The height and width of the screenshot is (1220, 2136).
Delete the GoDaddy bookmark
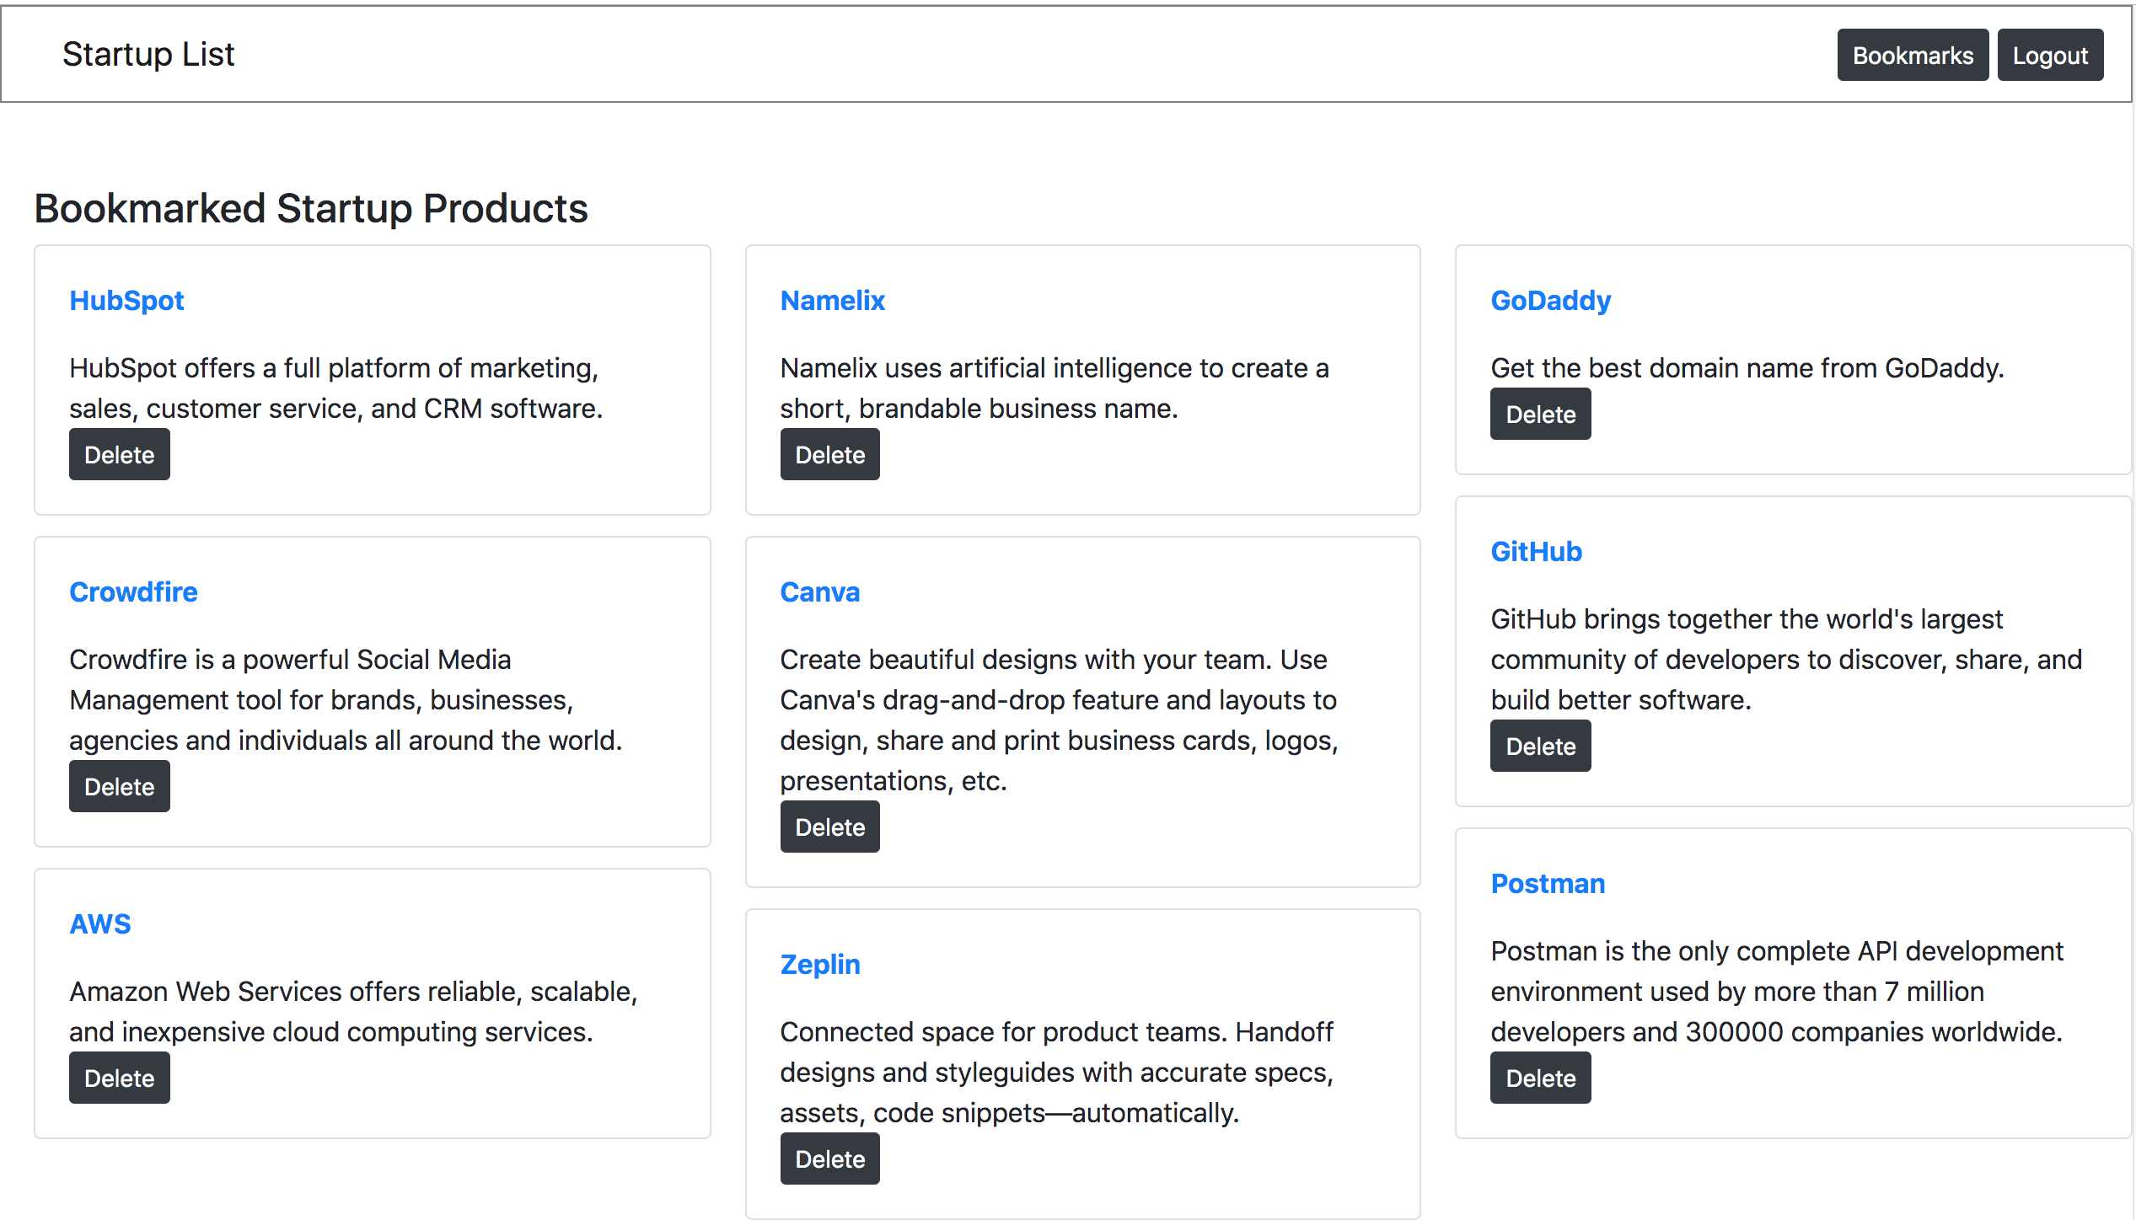tap(1540, 414)
